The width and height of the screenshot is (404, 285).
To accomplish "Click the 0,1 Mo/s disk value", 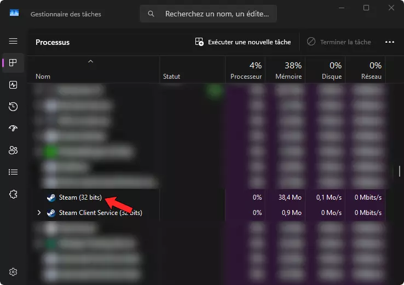I will [x=329, y=197].
